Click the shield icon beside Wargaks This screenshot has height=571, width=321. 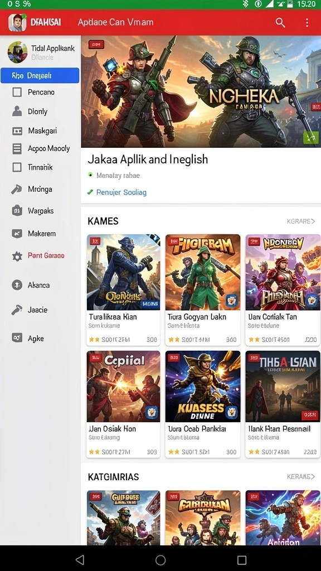point(17,210)
